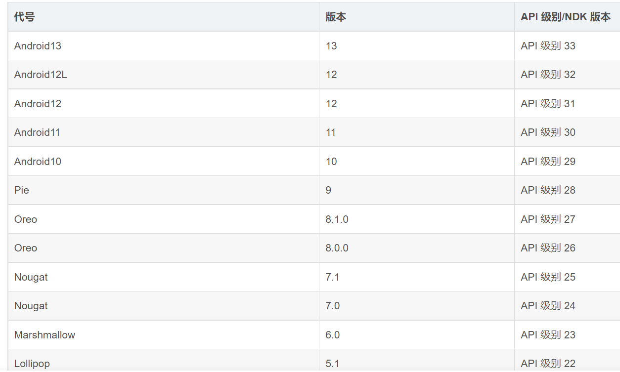Select the Oreo row with version 8.1.0
620x372 pixels.
(x=314, y=219)
